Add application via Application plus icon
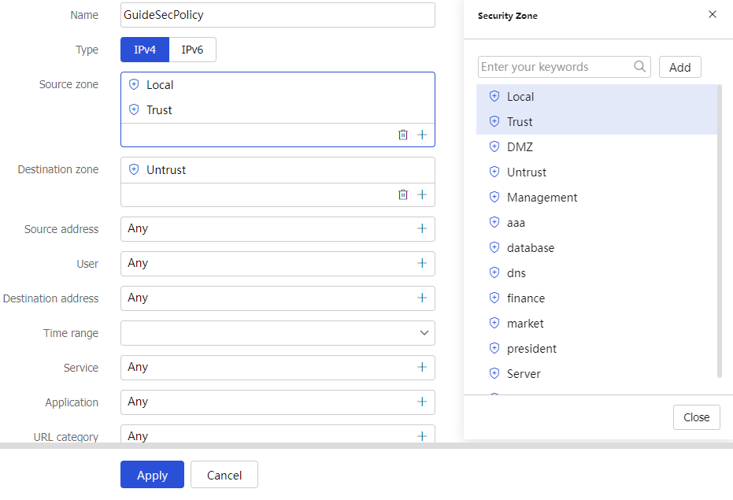 tap(422, 402)
